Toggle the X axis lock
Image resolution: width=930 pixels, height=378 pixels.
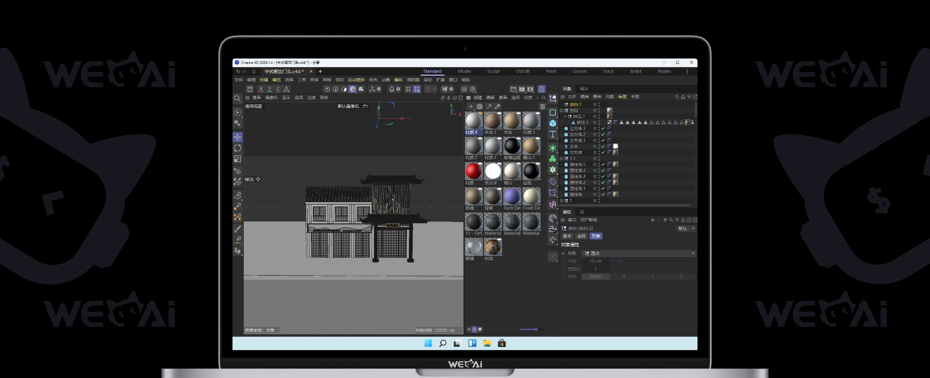pos(261,89)
